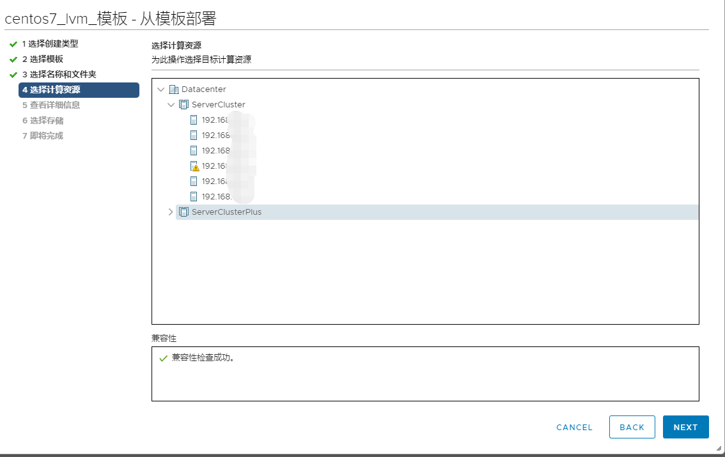Expand the ServerClusterPlus node chevron
The width and height of the screenshot is (725, 457).
[171, 212]
